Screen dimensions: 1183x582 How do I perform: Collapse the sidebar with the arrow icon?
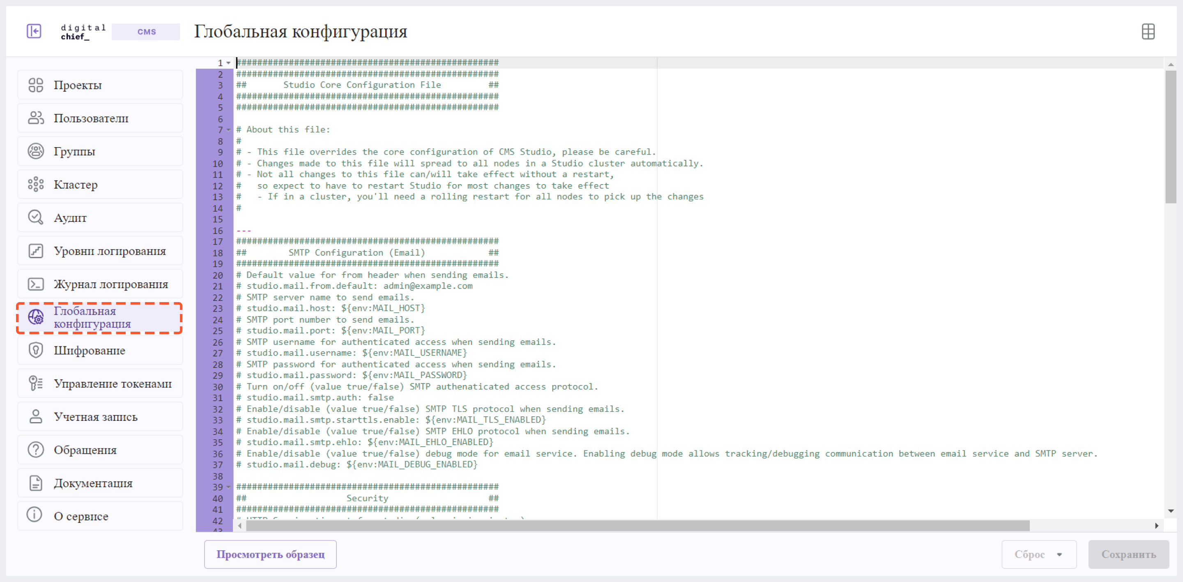[x=34, y=31]
